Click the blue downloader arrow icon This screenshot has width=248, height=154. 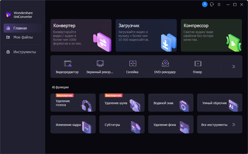click(x=169, y=42)
